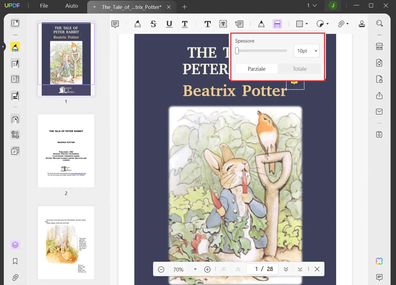Open the Attachments panel in left sidebar
This screenshot has width=396, height=285.
pyautogui.click(x=15, y=277)
